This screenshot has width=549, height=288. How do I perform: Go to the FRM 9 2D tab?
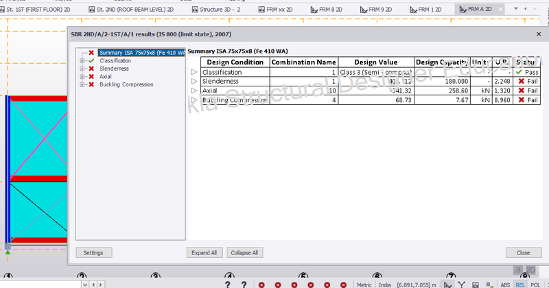[375, 10]
